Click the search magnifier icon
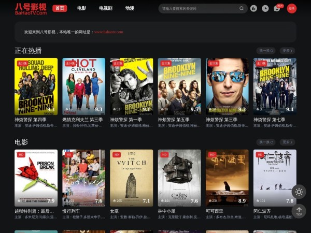The image size is (311, 233). point(242,8)
